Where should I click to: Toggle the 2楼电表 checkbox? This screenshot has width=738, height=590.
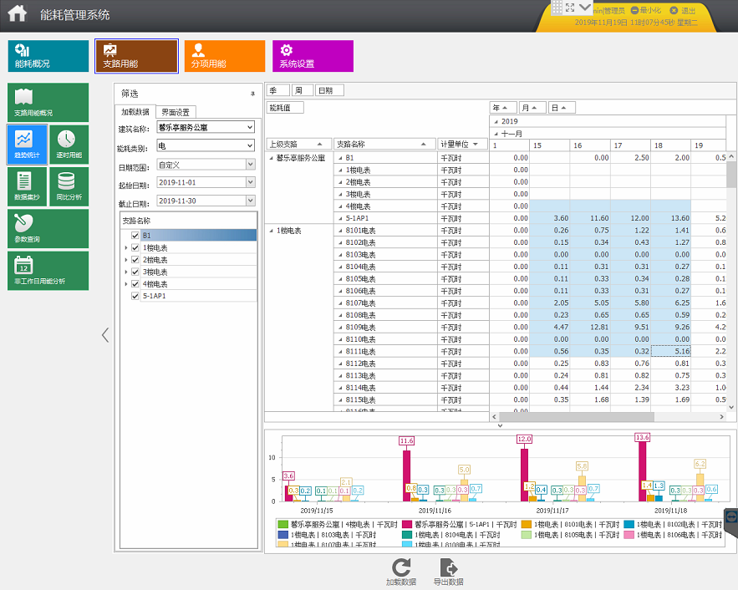[135, 260]
